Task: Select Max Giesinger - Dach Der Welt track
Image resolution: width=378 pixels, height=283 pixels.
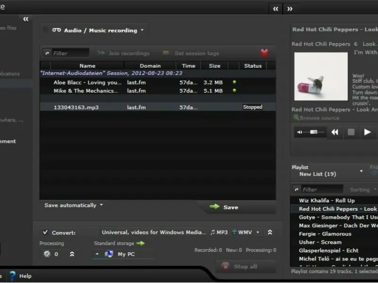Action: (x=334, y=225)
